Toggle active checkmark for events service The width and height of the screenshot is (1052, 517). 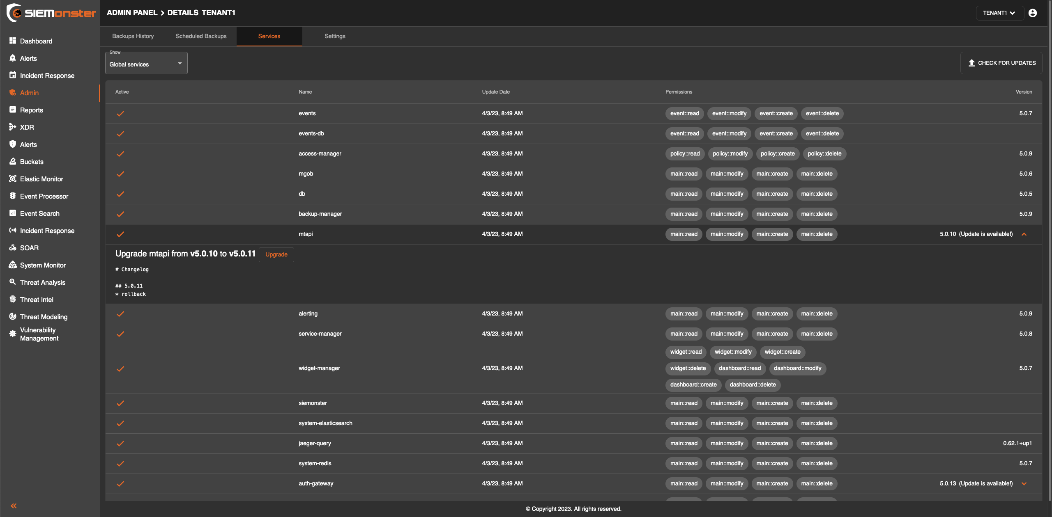pyautogui.click(x=120, y=114)
